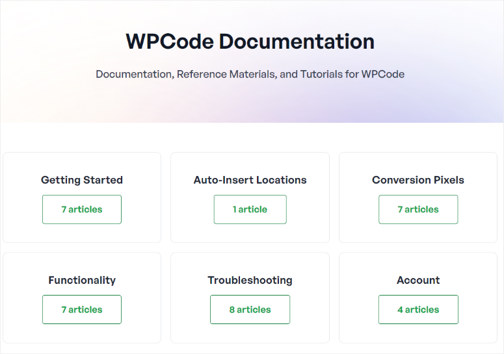The height and width of the screenshot is (354, 504).
Task: Open the 7 articles button under Getting Started
Action: click(82, 209)
